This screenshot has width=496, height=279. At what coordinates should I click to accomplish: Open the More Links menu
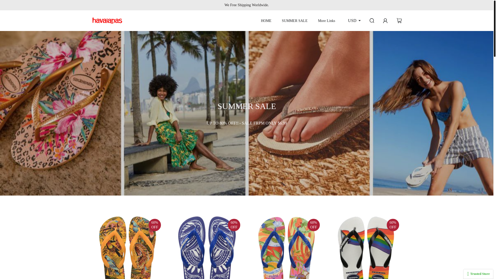click(x=327, y=21)
